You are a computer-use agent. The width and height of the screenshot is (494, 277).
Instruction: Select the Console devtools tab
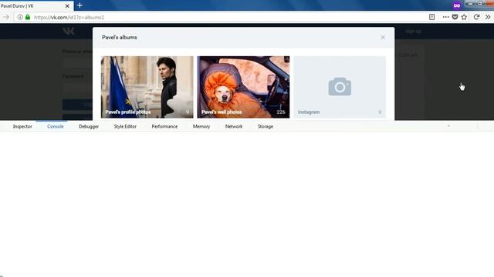56,126
